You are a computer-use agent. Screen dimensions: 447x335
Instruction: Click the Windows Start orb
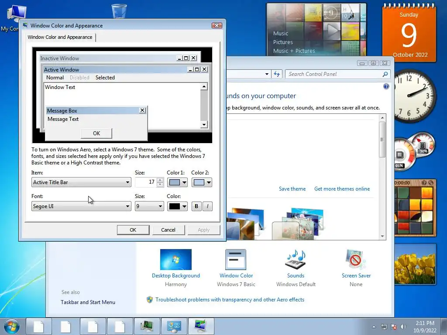pyautogui.click(x=12, y=326)
